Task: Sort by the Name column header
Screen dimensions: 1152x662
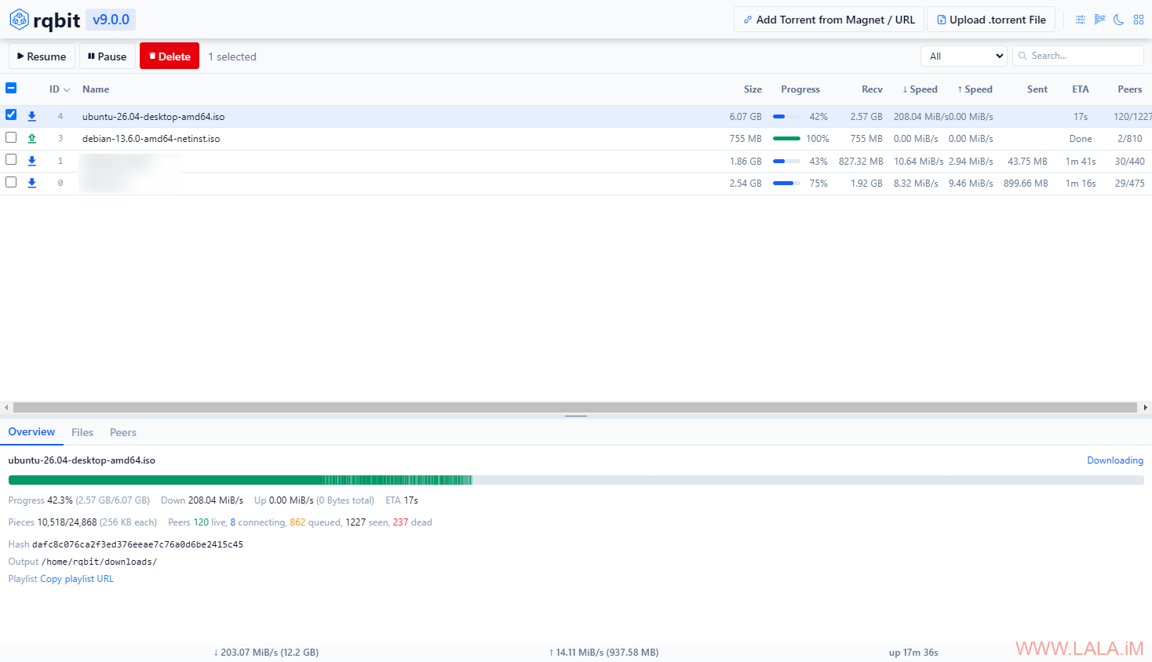Action: click(x=96, y=89)
